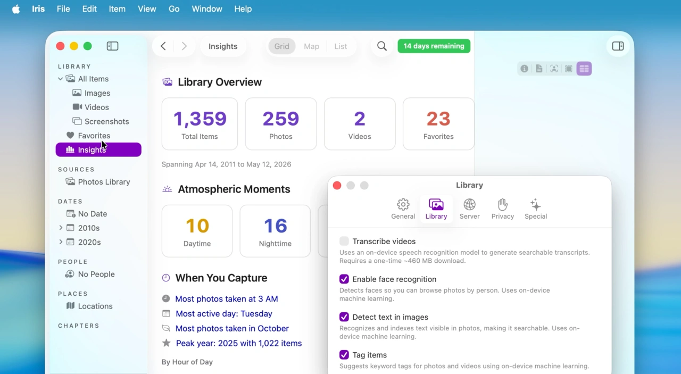681x374 pixels.
Task: Open Server tab in settings window
Action: (x=469, y=209)
